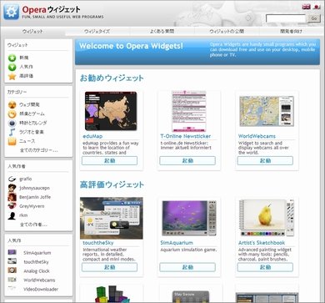Open the grafio author link
325x303 pixels.
pyautogui.click(x=26, y=179)
